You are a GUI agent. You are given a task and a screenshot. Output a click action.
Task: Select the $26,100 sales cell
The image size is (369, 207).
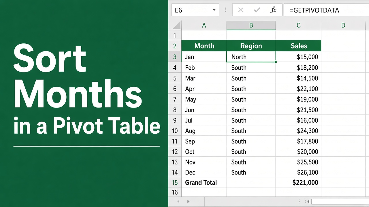(x=298, y=172)
